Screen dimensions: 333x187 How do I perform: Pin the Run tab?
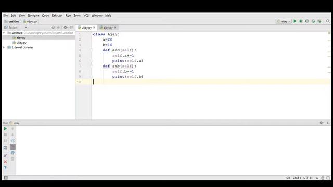coord(5,156)
